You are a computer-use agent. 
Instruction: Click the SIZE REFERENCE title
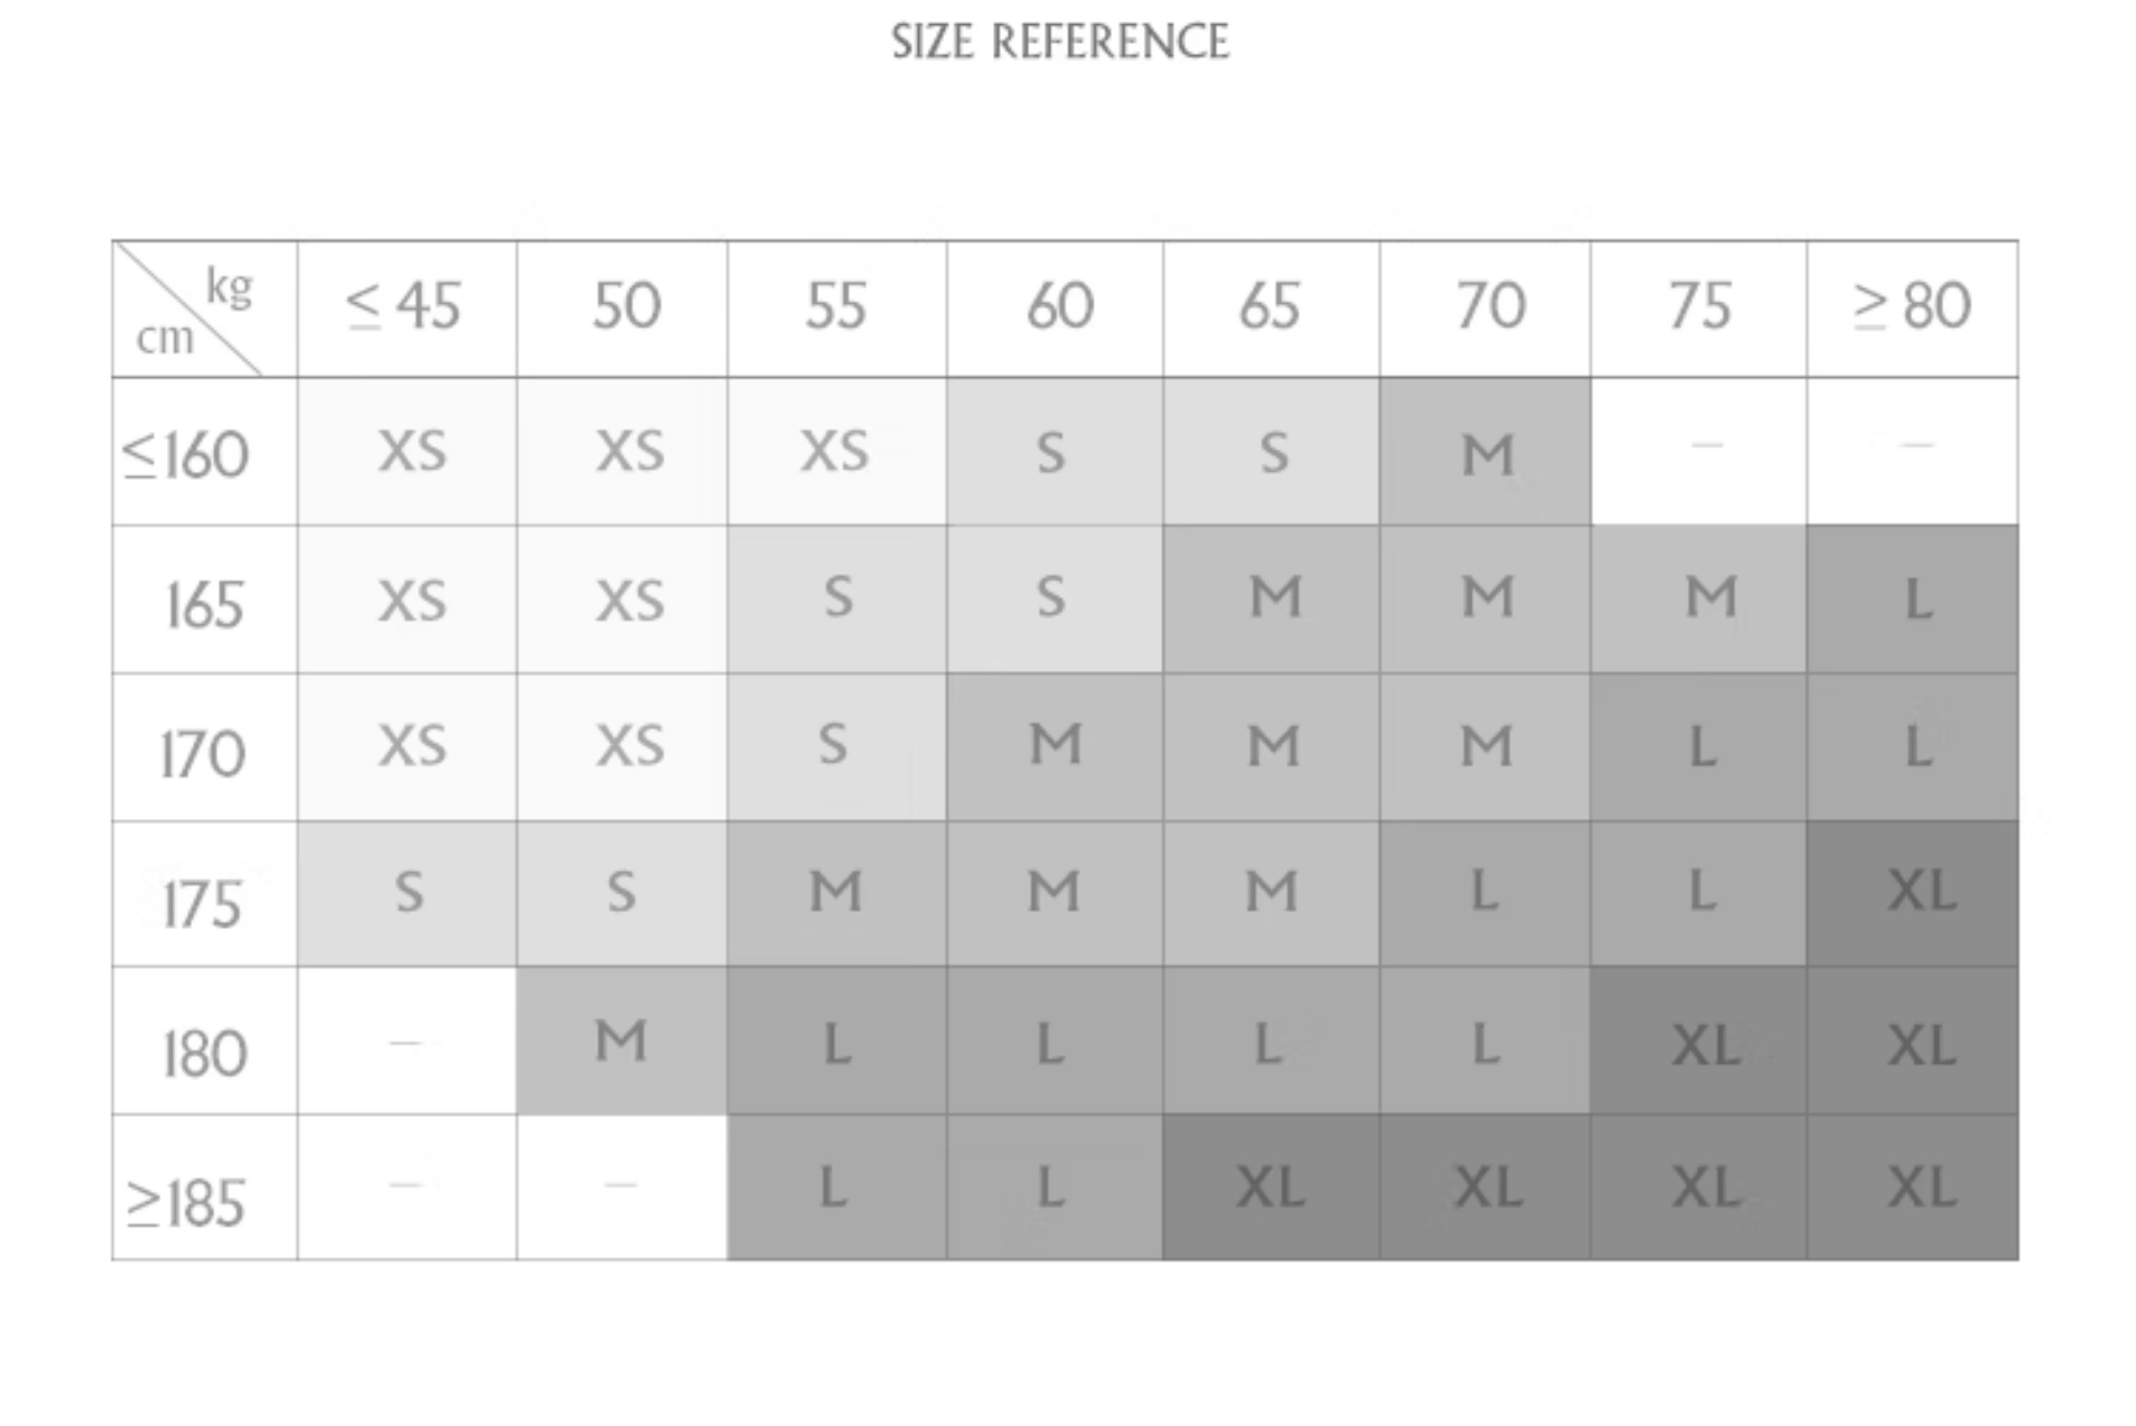point(1059,42)
